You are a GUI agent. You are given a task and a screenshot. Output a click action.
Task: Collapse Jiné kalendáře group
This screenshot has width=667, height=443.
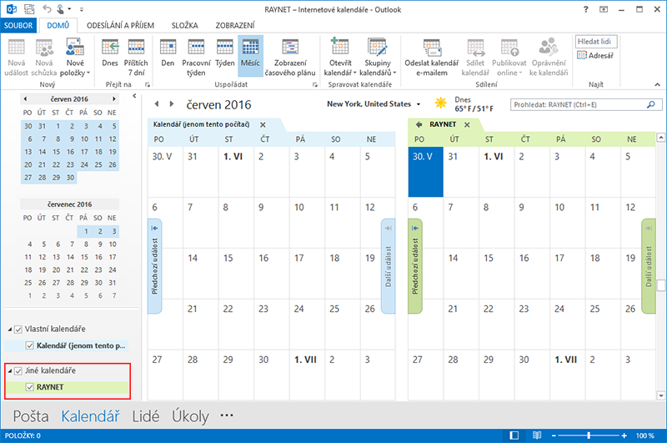pos(10,371)
